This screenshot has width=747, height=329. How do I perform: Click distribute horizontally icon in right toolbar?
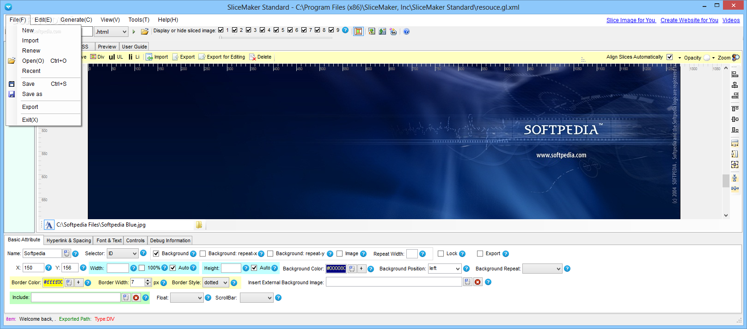click(x=735, y=188)
